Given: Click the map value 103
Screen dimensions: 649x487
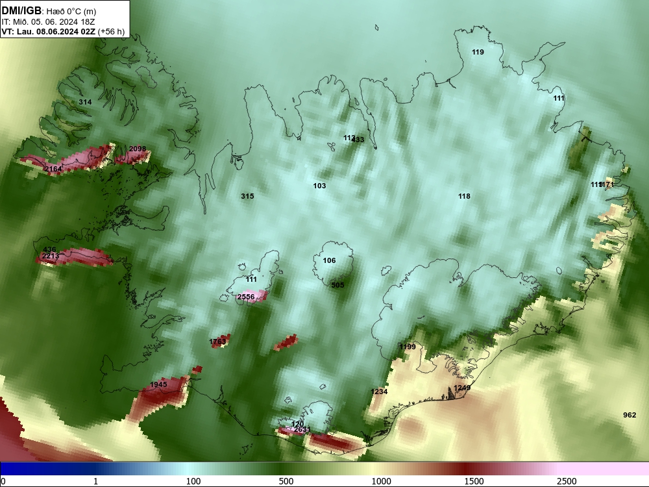Looking at the screenshot, I should (319, 186).
